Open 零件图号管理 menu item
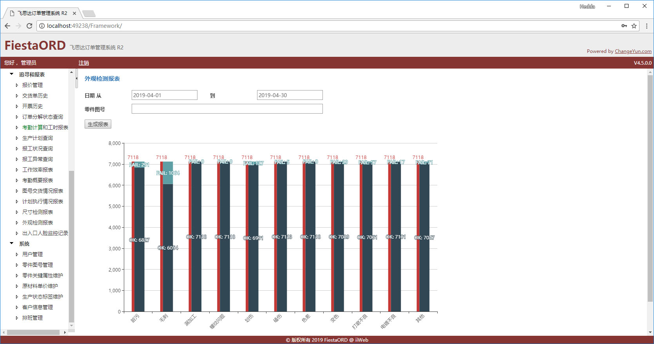 38,265
